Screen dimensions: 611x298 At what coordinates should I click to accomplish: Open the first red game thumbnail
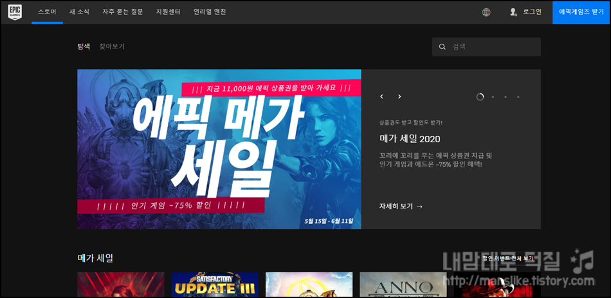pos(121,284)
